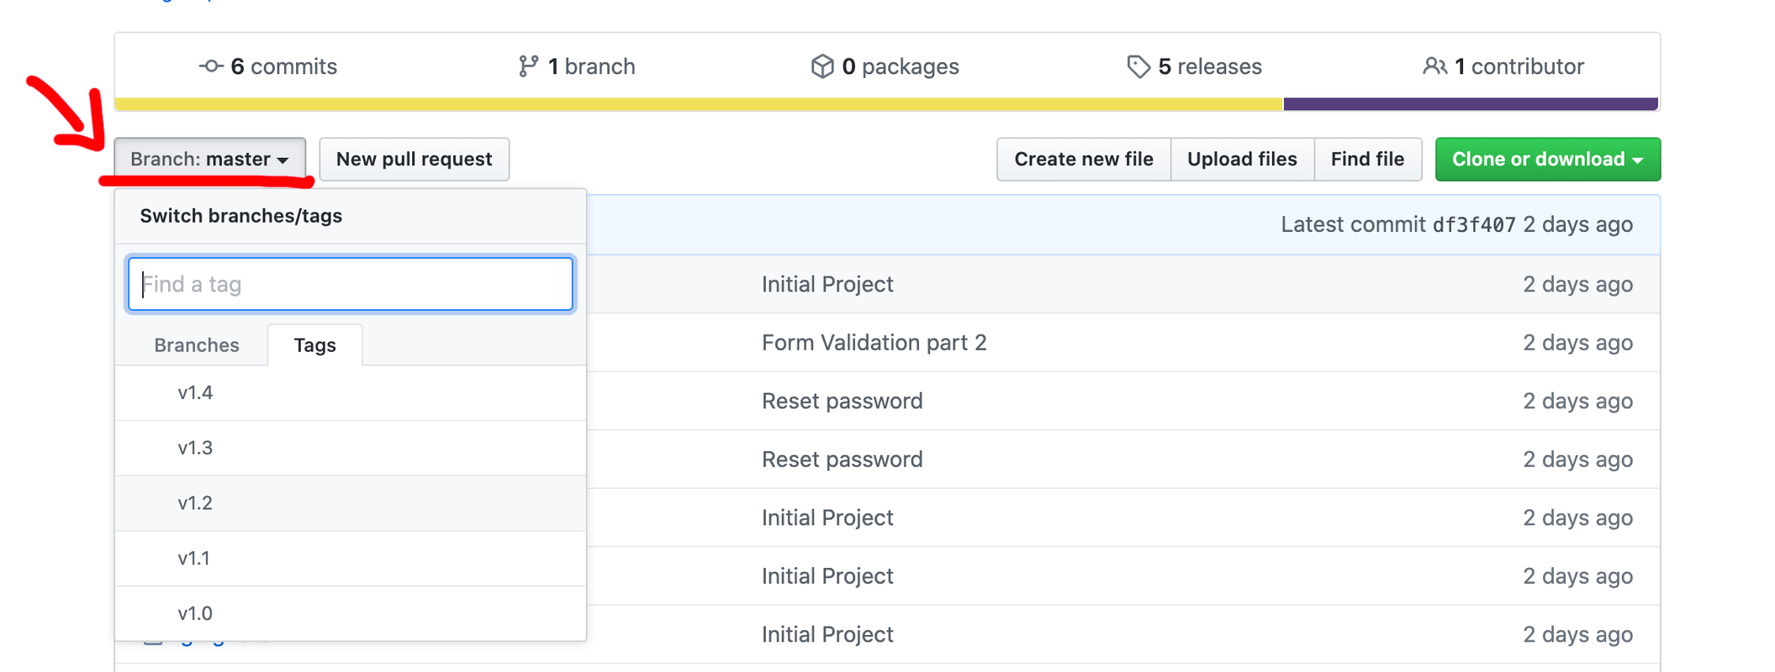Click the contributor people icon
Screen dimensions: 1775x672
point(1434,66)
